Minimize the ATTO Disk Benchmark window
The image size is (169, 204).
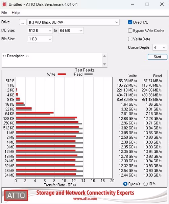tap(132, 4)
